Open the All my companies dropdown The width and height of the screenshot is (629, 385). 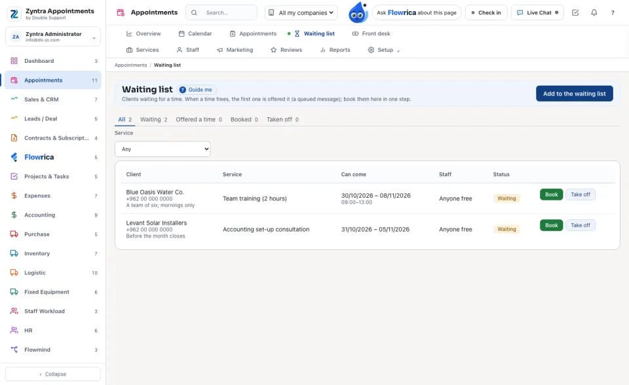click(301, 13)
